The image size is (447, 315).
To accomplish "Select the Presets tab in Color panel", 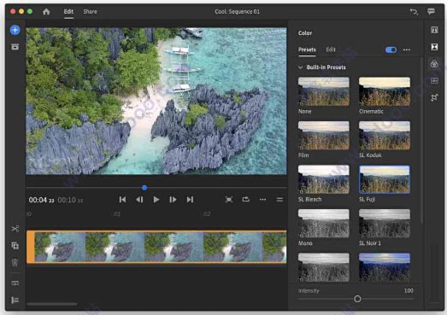I will [307, 50].
